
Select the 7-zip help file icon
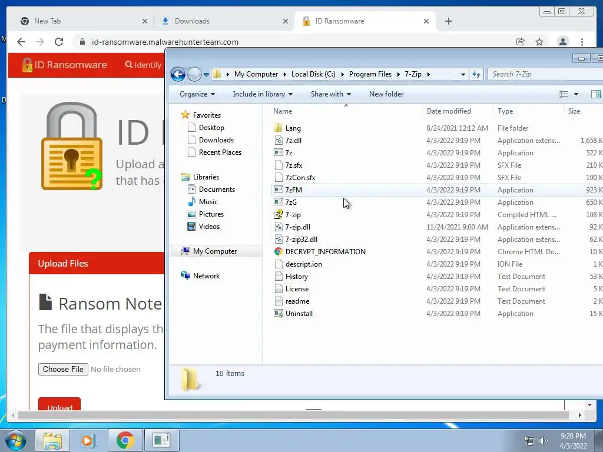(279, 214)
